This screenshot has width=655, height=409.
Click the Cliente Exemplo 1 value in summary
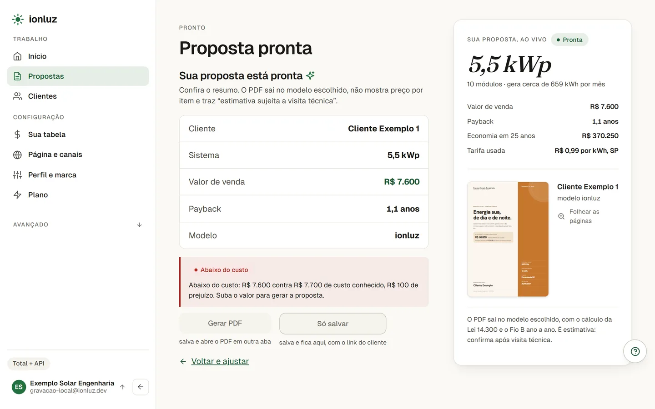pyautogui.click(x=383, y=129)
